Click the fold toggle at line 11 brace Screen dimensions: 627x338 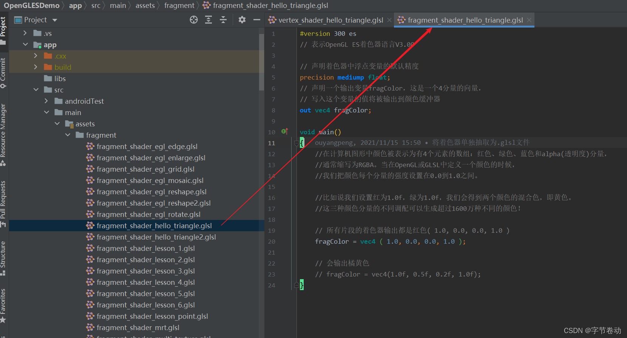pos(297,143)
